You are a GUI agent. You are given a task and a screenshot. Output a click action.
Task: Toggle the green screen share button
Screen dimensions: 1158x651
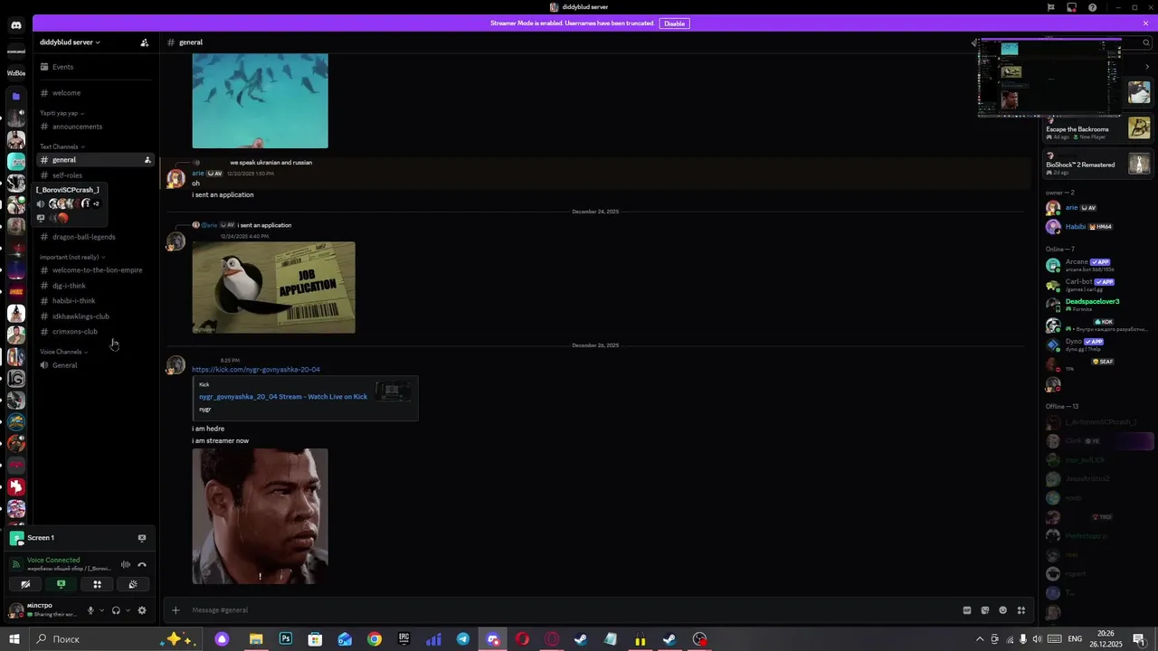point(62,584)
